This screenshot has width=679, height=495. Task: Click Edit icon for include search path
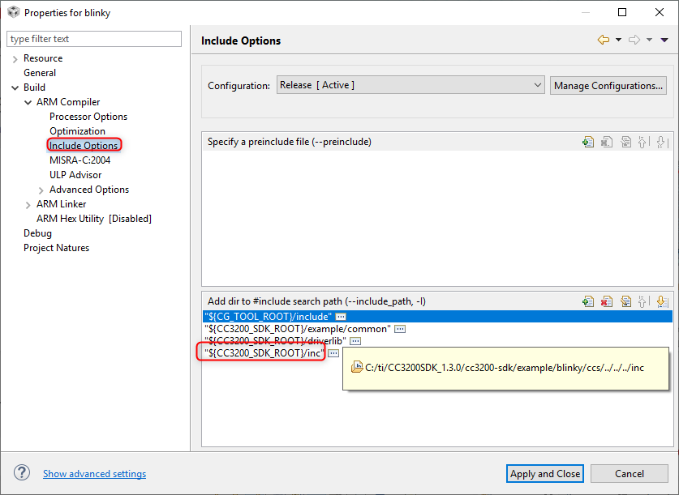pos(625,301)
